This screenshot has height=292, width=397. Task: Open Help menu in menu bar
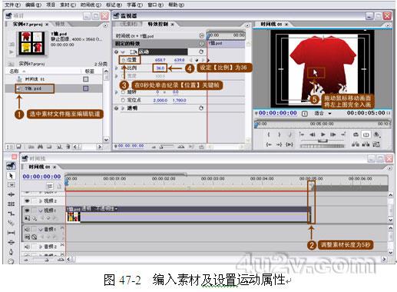(x=176, y=5)
